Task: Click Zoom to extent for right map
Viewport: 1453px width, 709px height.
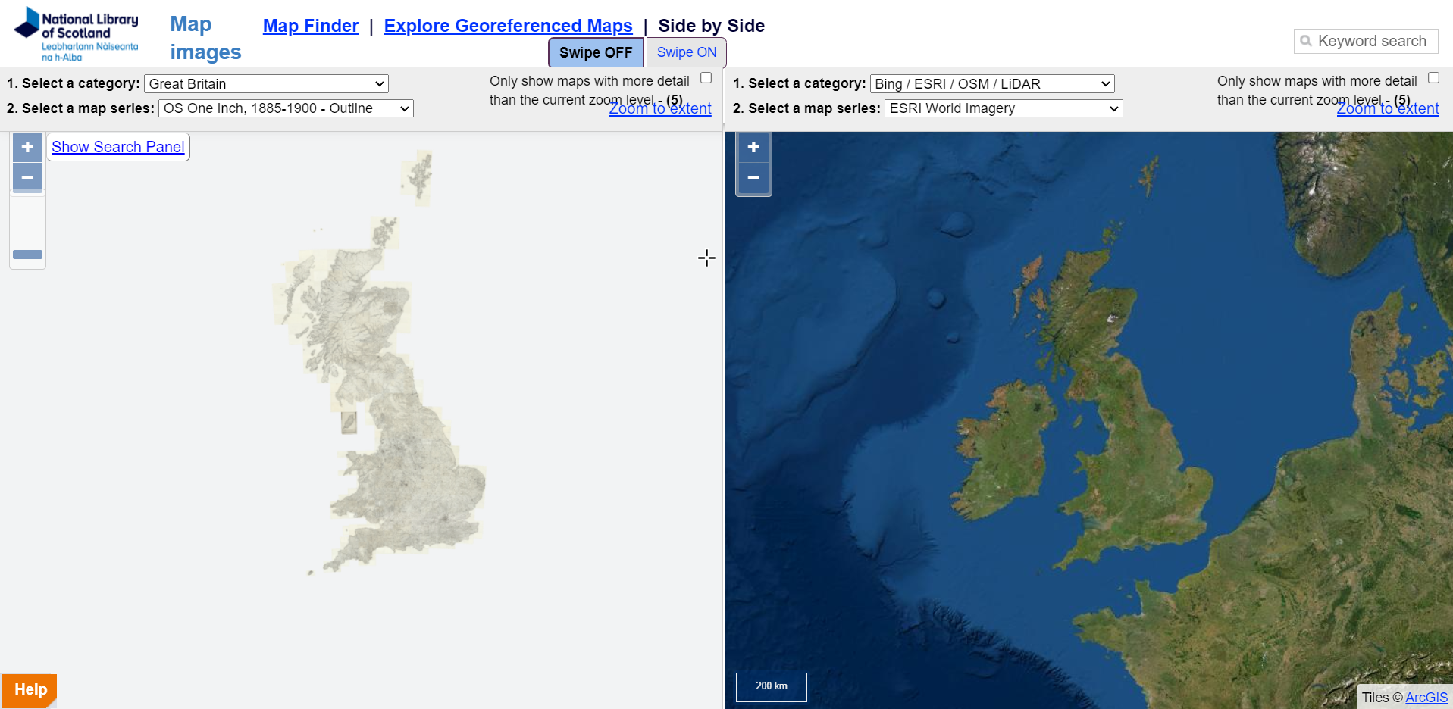Action: point(1388,108)
